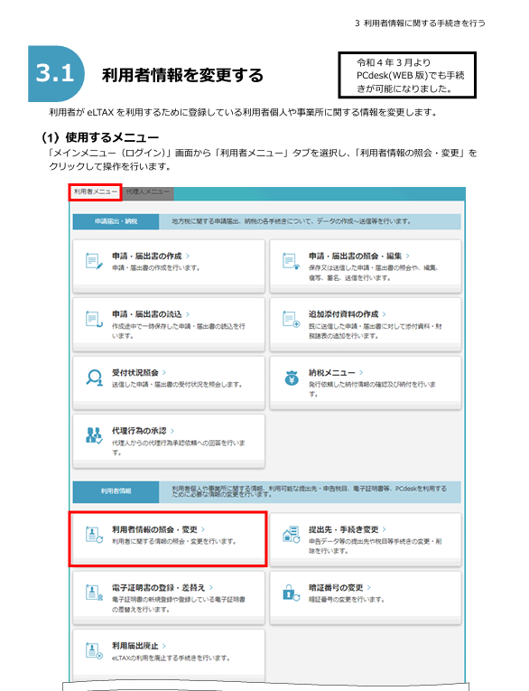The width and height of the screenshot is (529, 691).
Task: Click the 申請届出・納税 section header
Action: pyautogui.click(x=116, y=221)
